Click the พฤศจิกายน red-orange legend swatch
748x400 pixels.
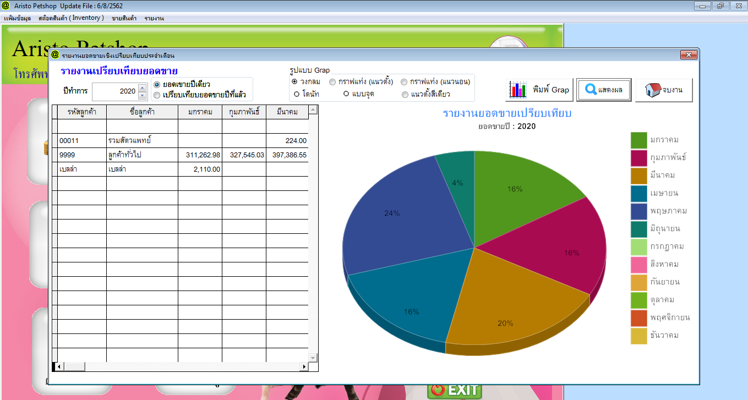639,318
